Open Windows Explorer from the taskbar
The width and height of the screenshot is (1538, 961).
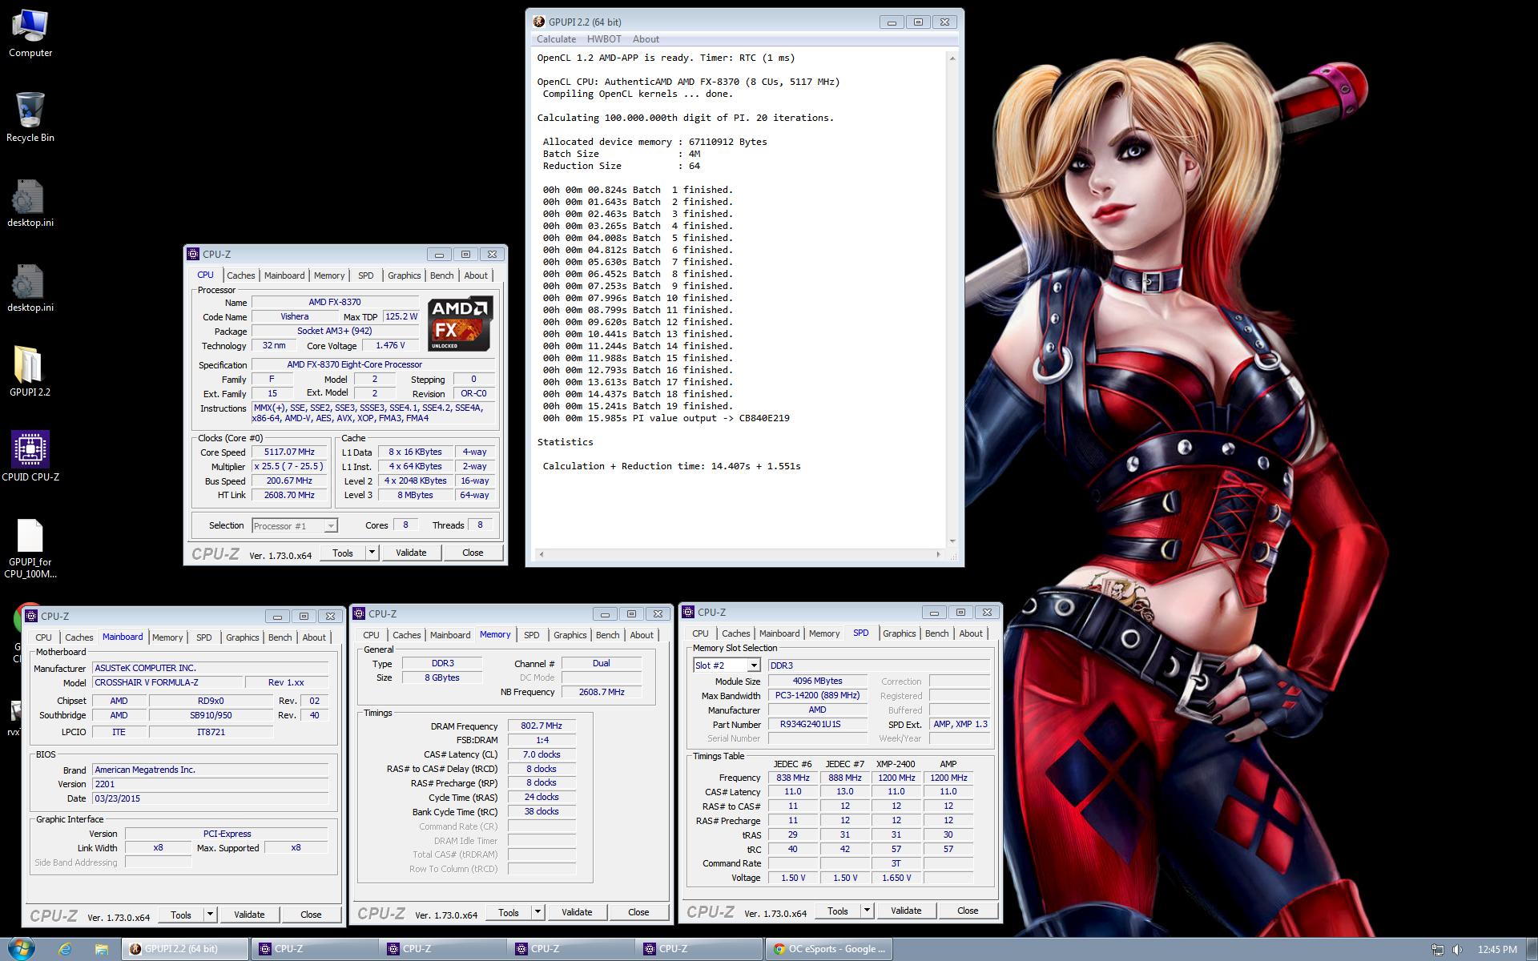click(x=102, y=949)
